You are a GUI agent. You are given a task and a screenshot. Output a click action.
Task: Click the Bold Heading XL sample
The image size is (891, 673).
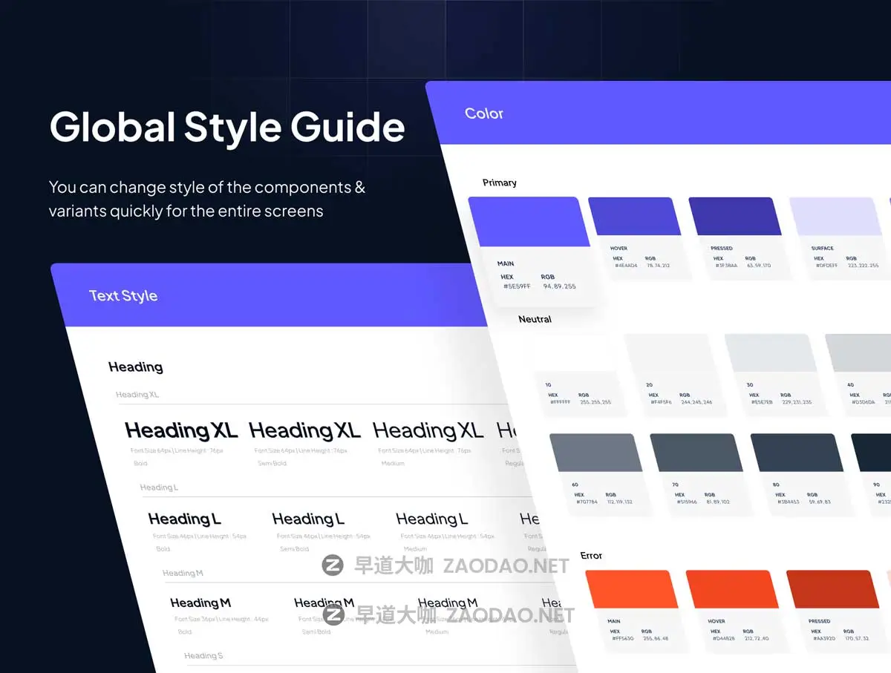[x=181, y=430]
